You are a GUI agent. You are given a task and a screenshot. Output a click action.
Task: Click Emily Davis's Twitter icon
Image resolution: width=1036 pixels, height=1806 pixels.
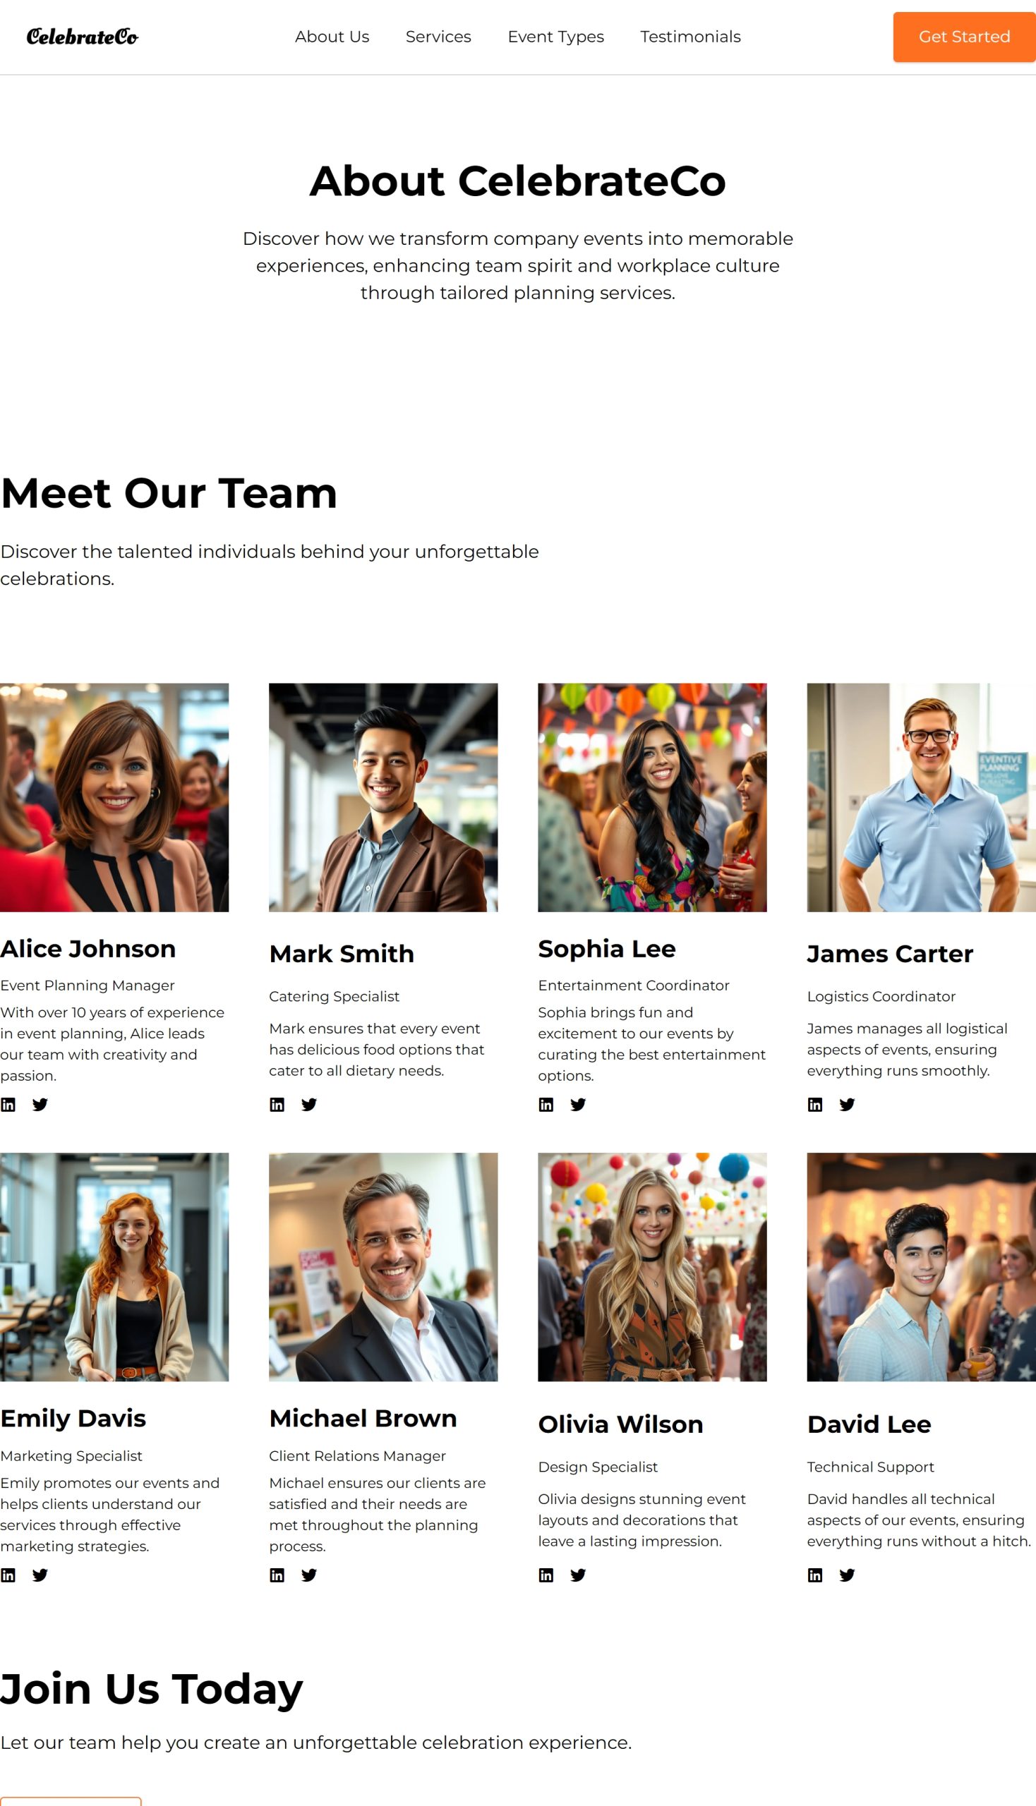click(x=40, y=1575)
